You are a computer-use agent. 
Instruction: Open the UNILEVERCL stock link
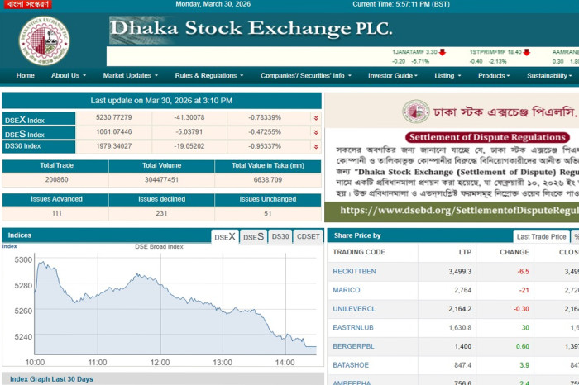[x=353, y=308]
